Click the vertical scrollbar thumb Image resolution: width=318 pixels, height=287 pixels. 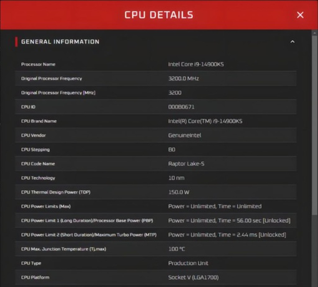tap(315, 126)
